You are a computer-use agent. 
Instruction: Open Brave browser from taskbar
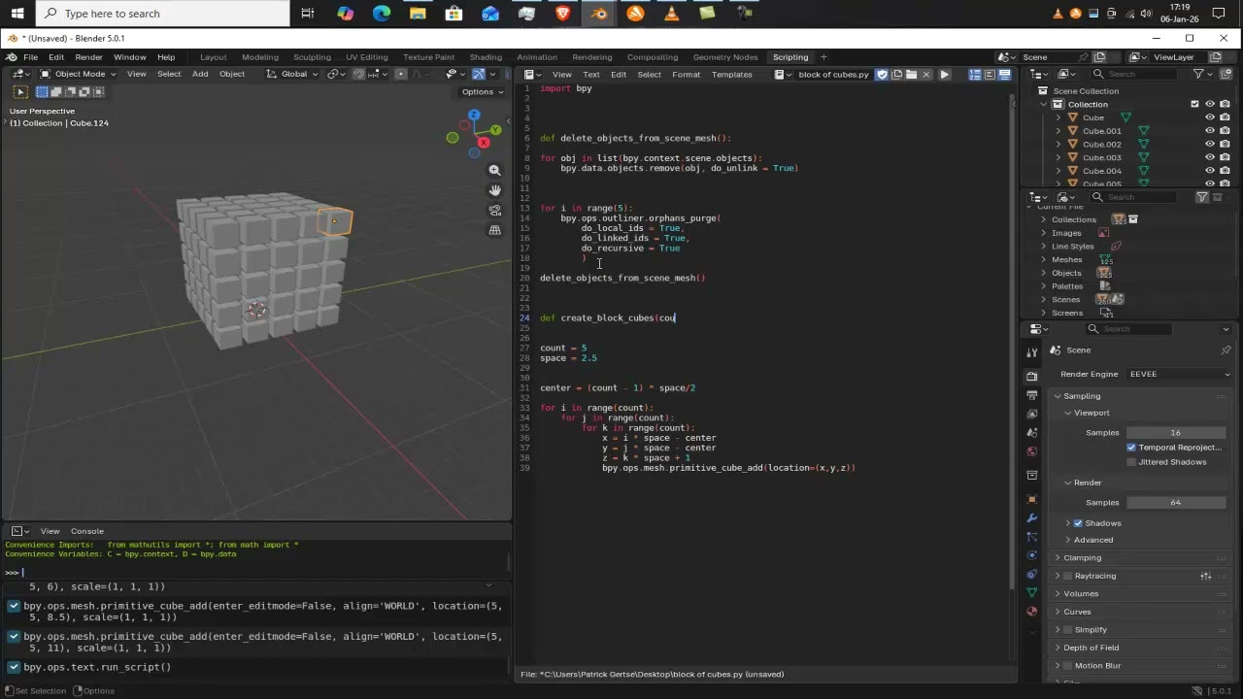pos(563,14)
